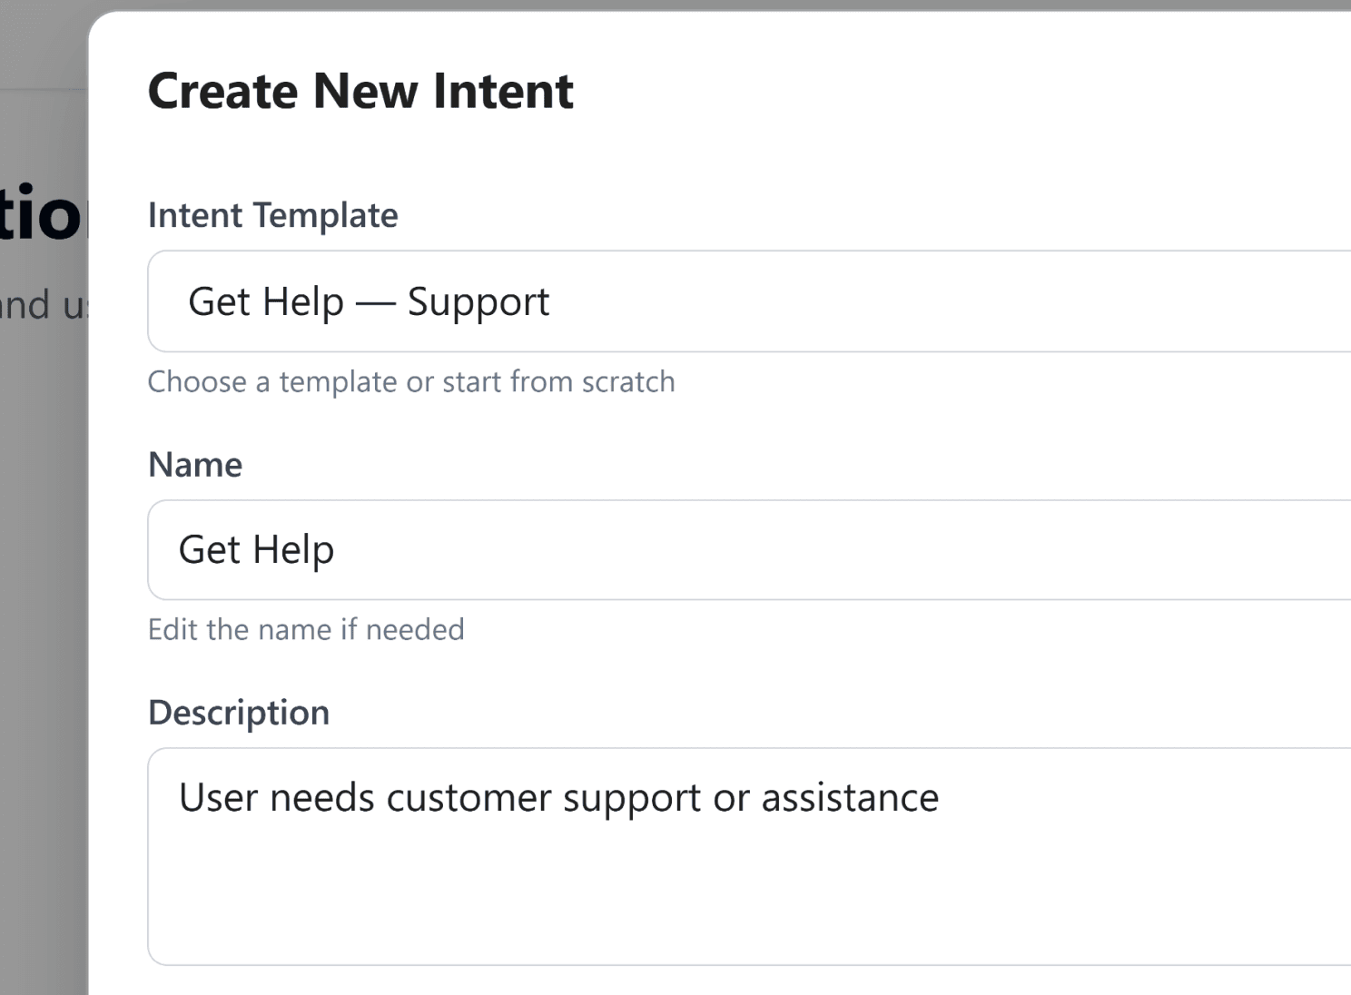Click the partially hidden page heading behind the dialog

click(42, 214)
